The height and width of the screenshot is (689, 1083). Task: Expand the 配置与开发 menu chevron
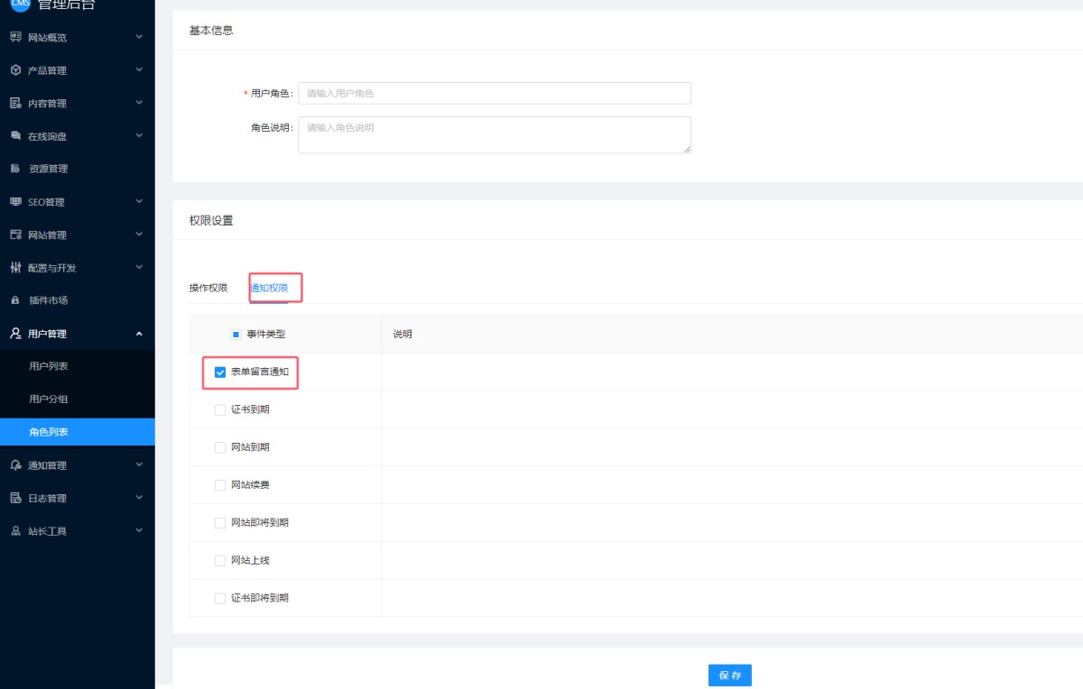(139, 267)
